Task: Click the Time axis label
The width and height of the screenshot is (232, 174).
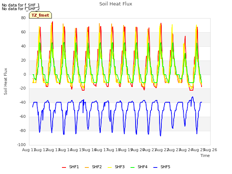Action: (x=205, y=156)
